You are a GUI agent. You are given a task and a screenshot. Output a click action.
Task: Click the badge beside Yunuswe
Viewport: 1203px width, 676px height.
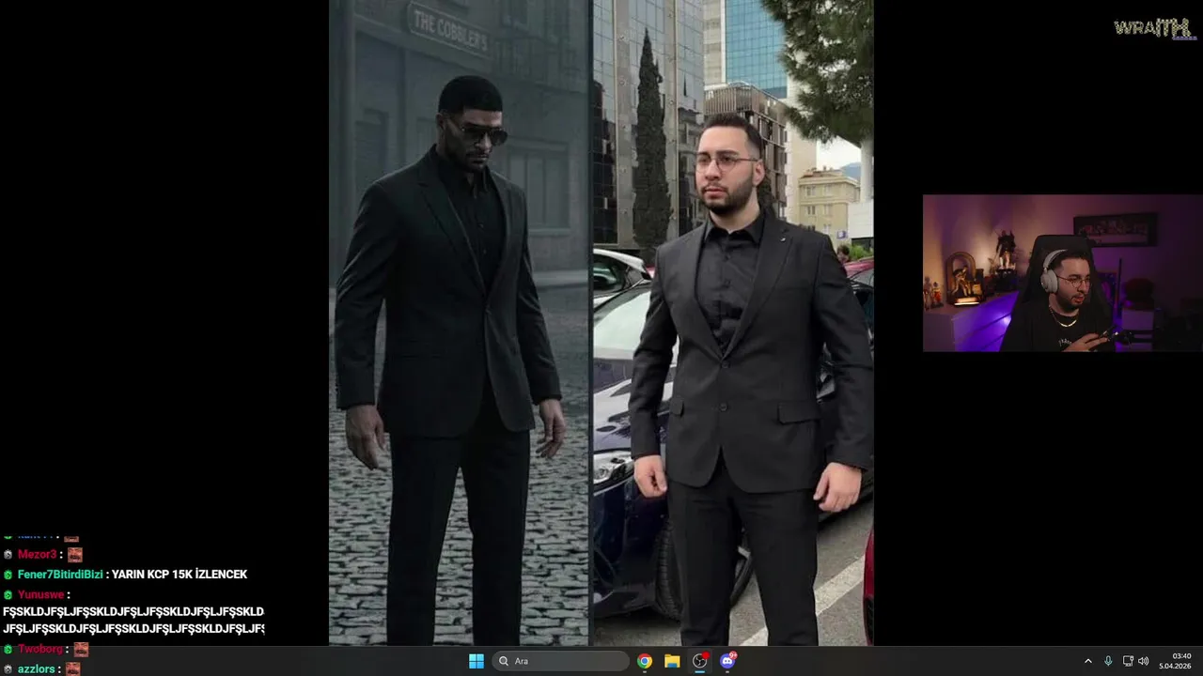click(x=8, y=594)
